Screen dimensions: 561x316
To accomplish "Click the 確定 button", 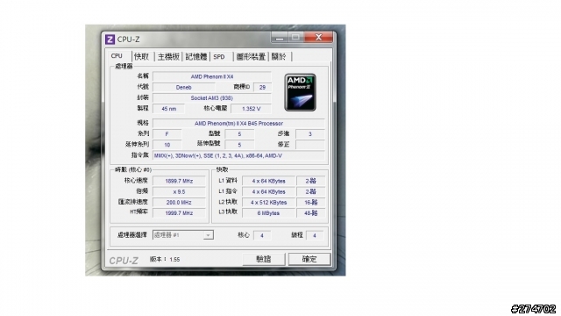I will coord(309,259).
